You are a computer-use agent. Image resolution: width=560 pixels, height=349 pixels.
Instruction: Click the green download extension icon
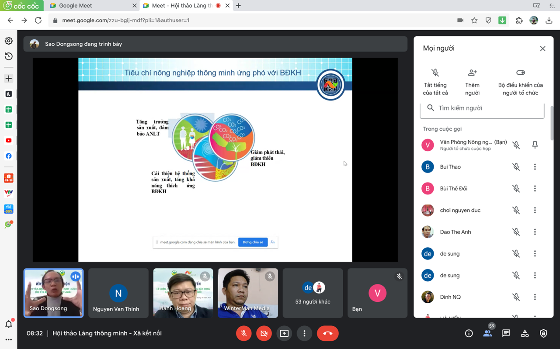(502, 21)
